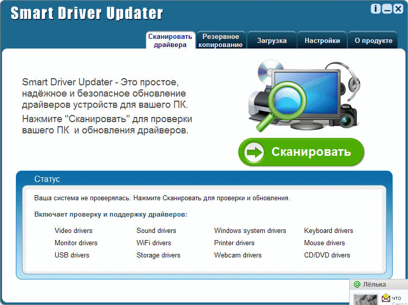
Task: Click the Storage drivers entry
Action: (158, 255)
